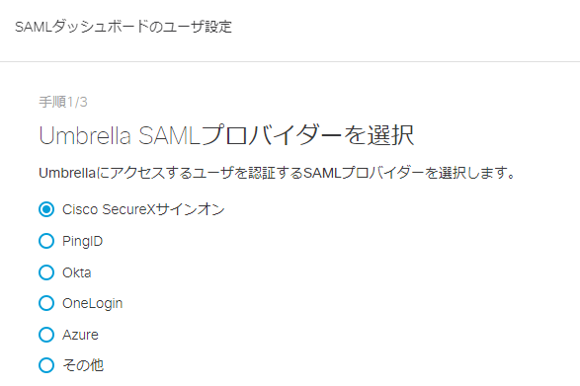Click the 手順1/3 step indicator
Viewport: 580px width, 386px height.
click(63, 102)
